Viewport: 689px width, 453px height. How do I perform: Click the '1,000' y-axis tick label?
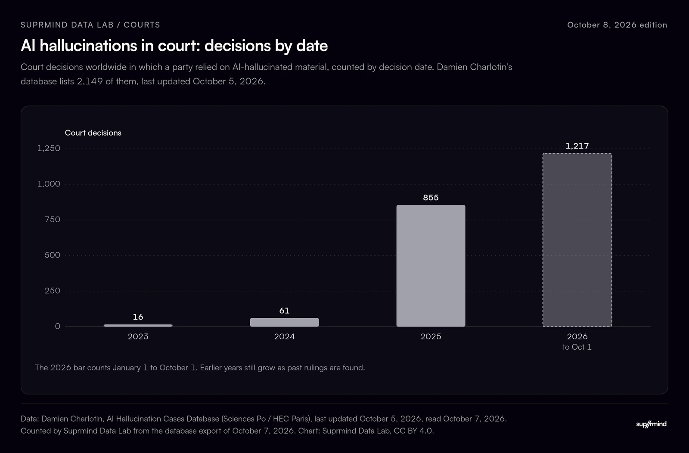pos(49,184)
